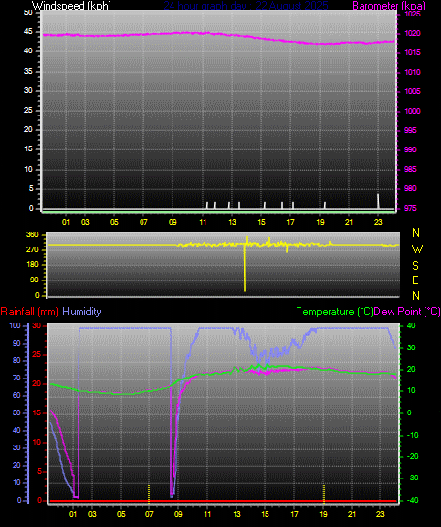Image resolution: width=441 pixels, height=527 pixels.
Task: Select the "Dew Point (°C)" legend label
Action: (407, 312)
